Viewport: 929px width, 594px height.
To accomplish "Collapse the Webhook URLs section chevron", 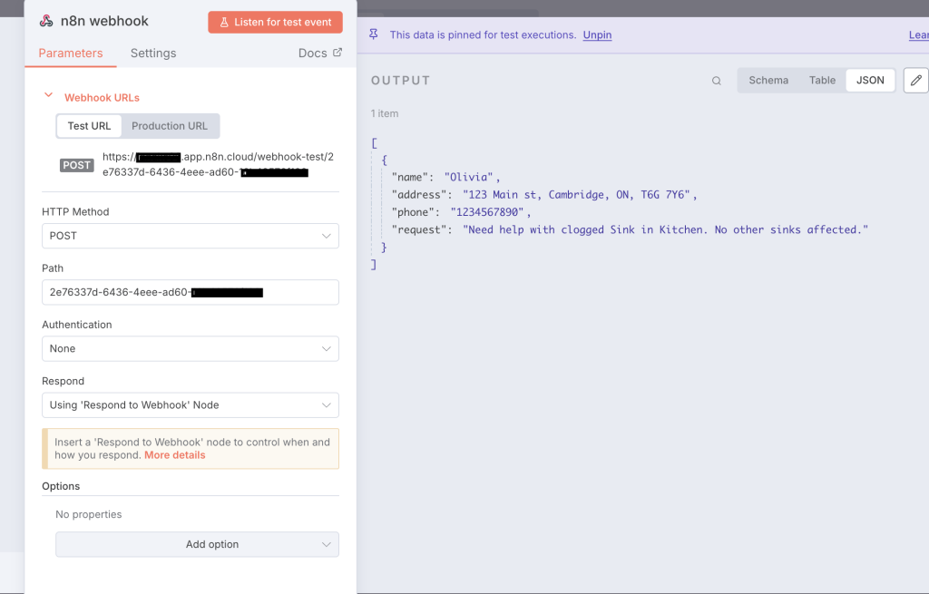I will click(x=49, y=94).
